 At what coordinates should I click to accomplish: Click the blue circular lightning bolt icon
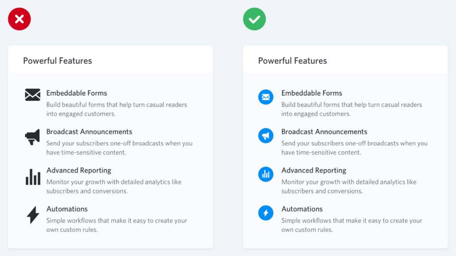pos(266,213)
